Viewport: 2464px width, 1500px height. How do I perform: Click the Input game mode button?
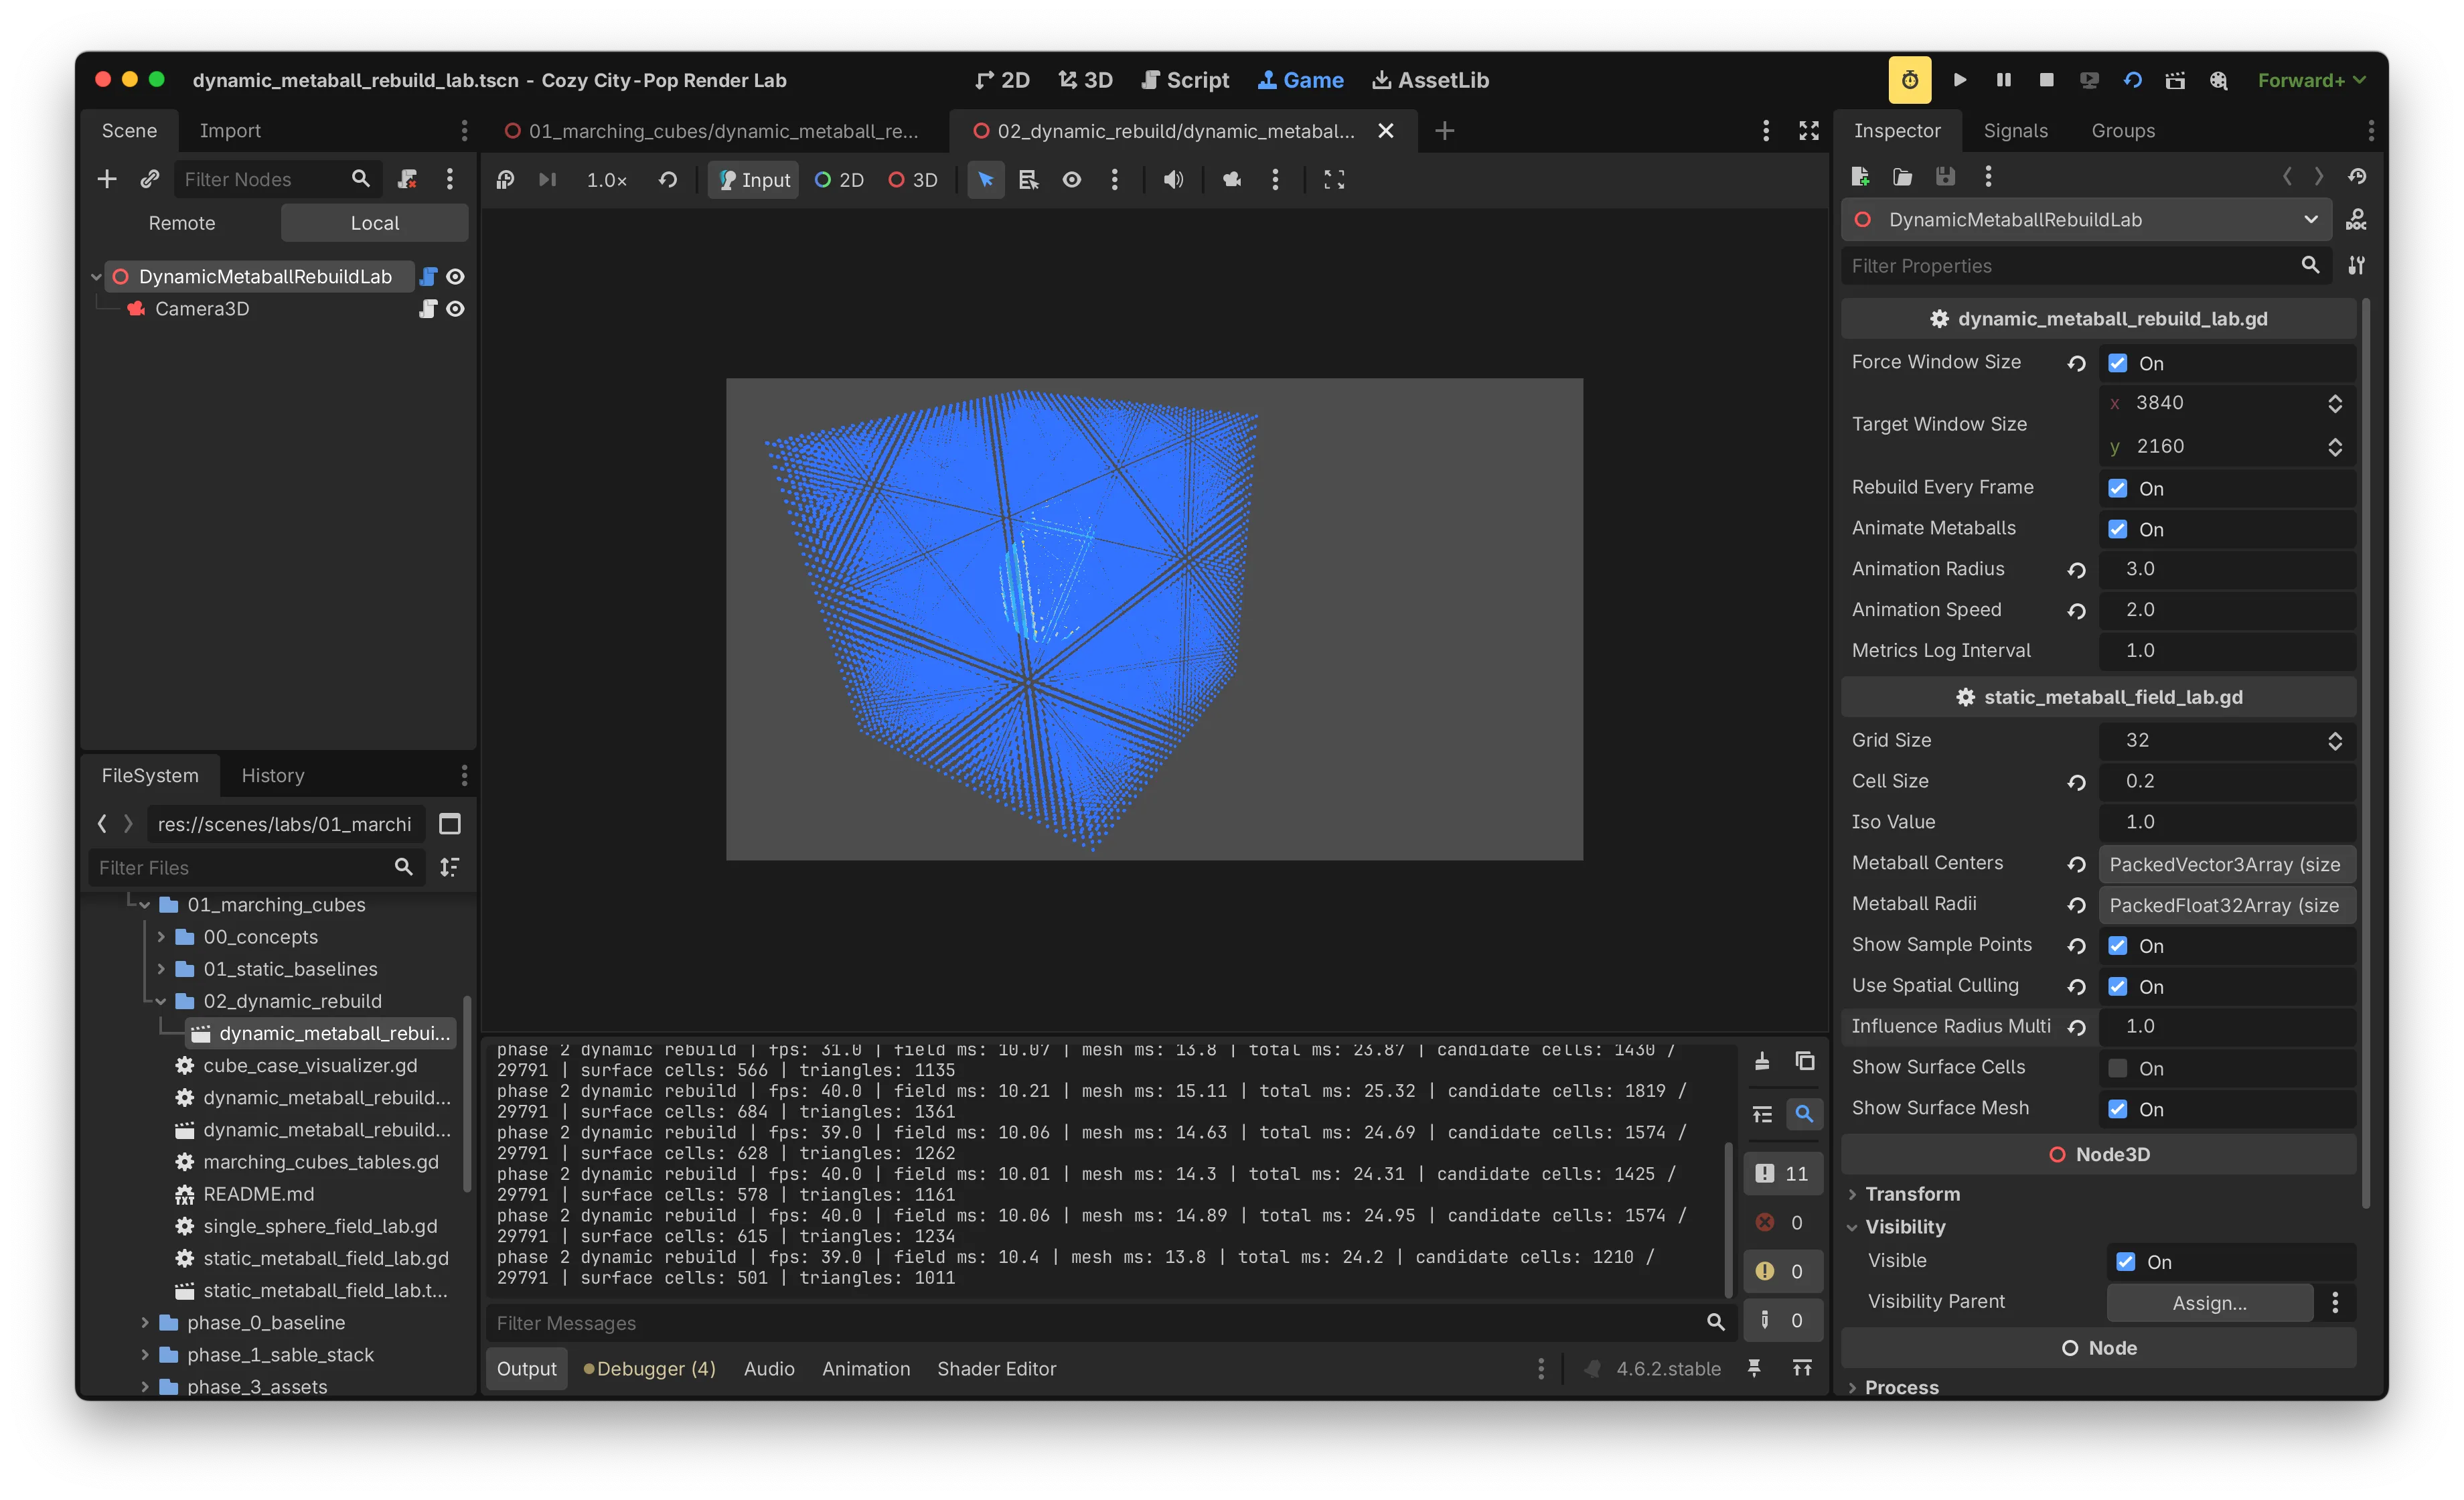pyautogui.click(x=754, y=180)
